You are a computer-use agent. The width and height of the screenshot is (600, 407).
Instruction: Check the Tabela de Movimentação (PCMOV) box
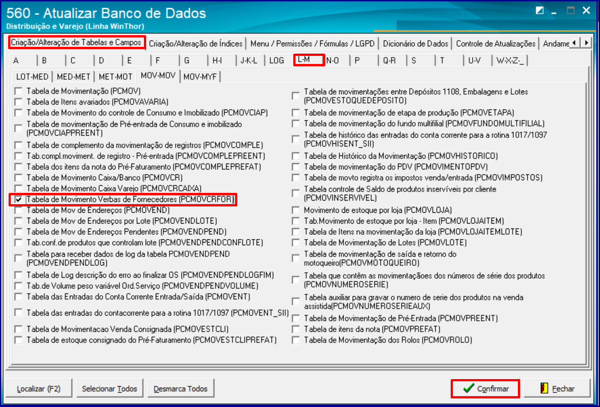(18, 91)
